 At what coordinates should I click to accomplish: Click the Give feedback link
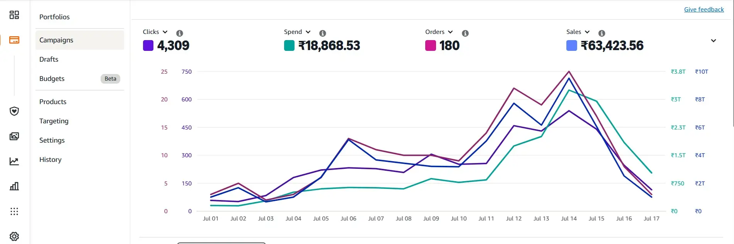pos(704,10)
